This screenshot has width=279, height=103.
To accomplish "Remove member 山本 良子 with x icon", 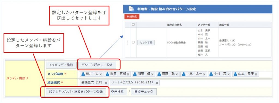I will [256, 74].
